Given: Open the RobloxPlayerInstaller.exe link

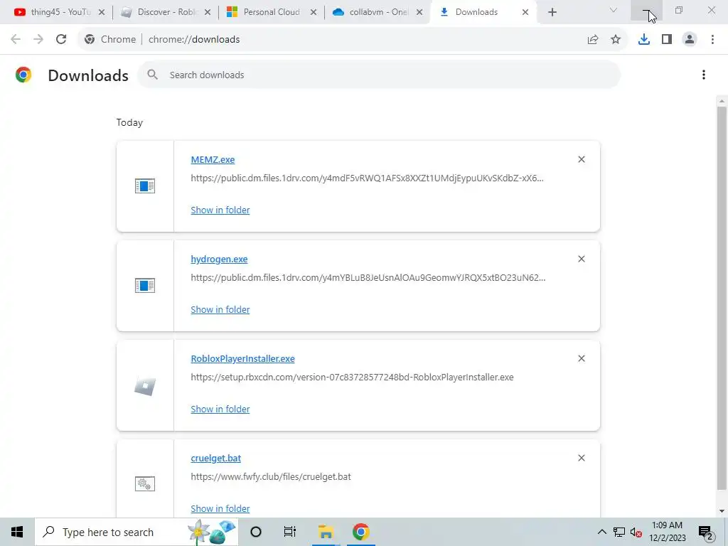Looking at the screenshot, I should [243, 358].
